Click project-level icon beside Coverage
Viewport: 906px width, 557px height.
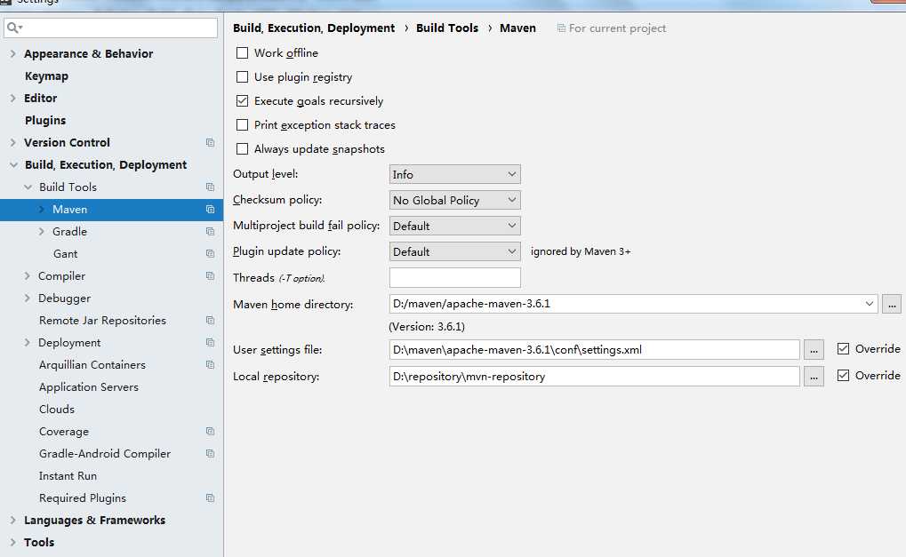click(x=211, y=432)
